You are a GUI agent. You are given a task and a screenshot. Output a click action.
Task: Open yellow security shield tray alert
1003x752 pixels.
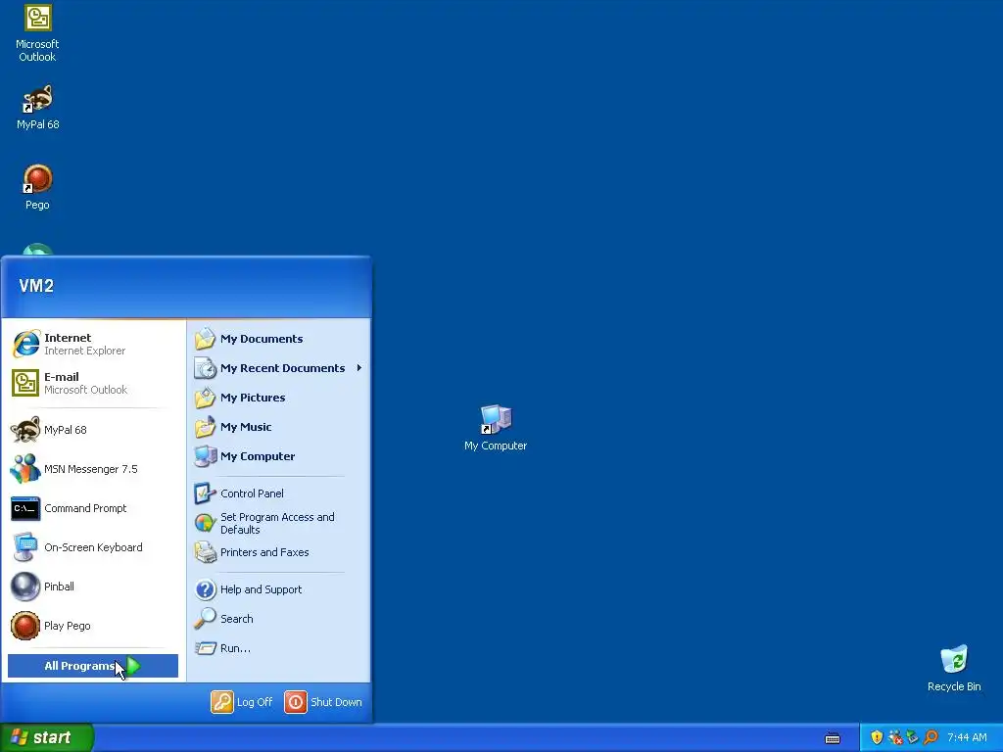(877, 737)
